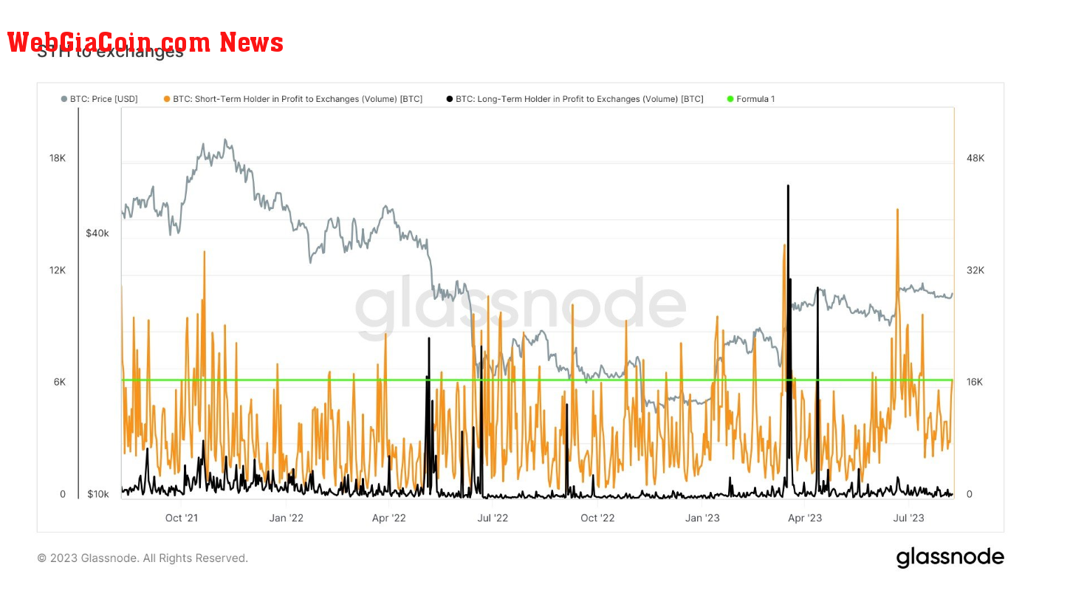Click the 48K right axis label

tap(975, 158)
